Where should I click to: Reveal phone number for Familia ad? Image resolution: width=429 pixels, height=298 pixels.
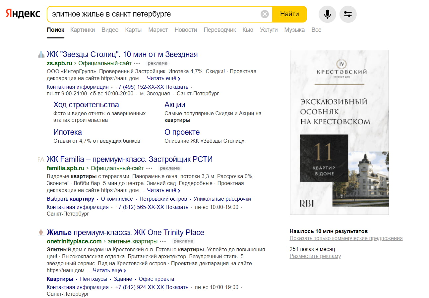point(177,207)
